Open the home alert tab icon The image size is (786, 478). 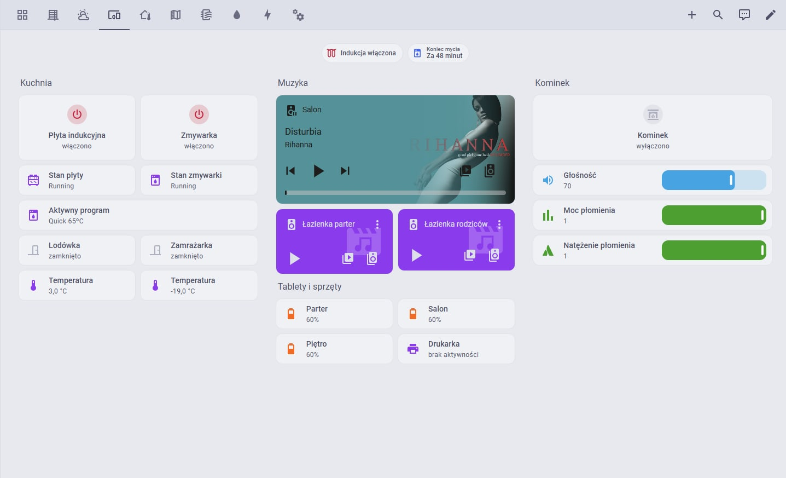tap(145, 15)
